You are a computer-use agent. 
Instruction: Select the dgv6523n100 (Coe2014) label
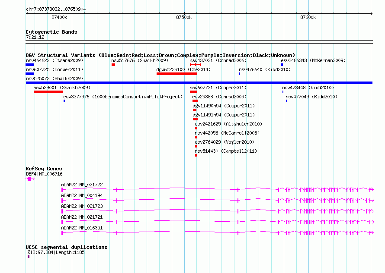[x=183, y=69]
